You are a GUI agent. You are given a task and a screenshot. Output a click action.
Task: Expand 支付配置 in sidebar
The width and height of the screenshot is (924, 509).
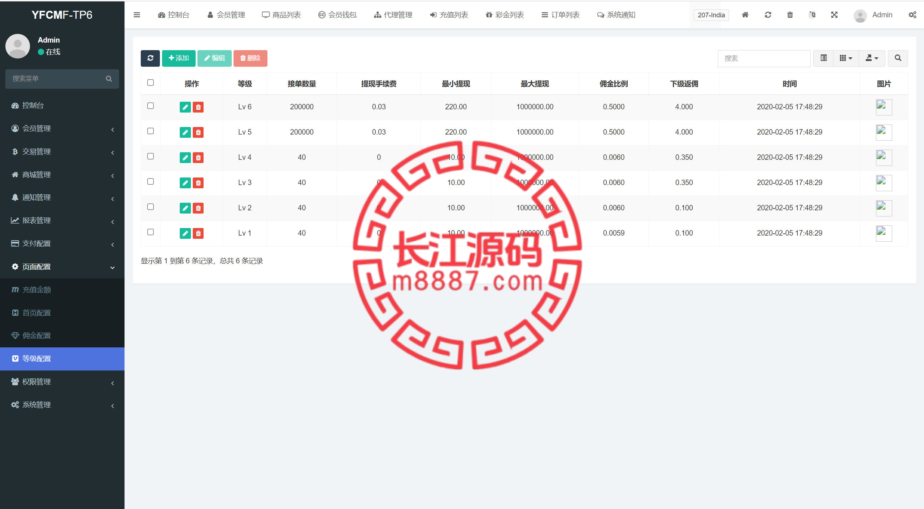62,243
